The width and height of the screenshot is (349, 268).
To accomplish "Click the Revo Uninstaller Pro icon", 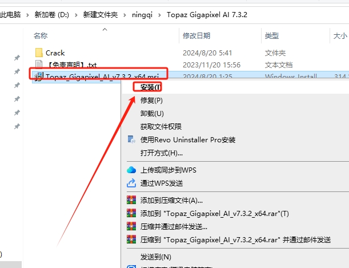I will [x=131, y=139].
